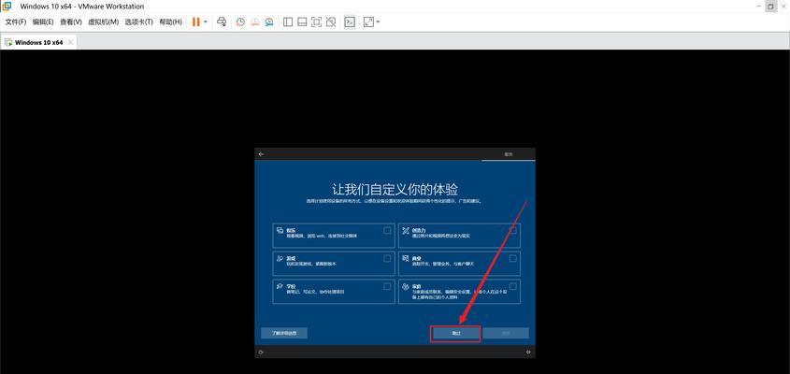Image resolution: width=790 pixels, height=374 pixels.
Task: Click the 创造力 creativity icon
Action: [x=406, y=230]
